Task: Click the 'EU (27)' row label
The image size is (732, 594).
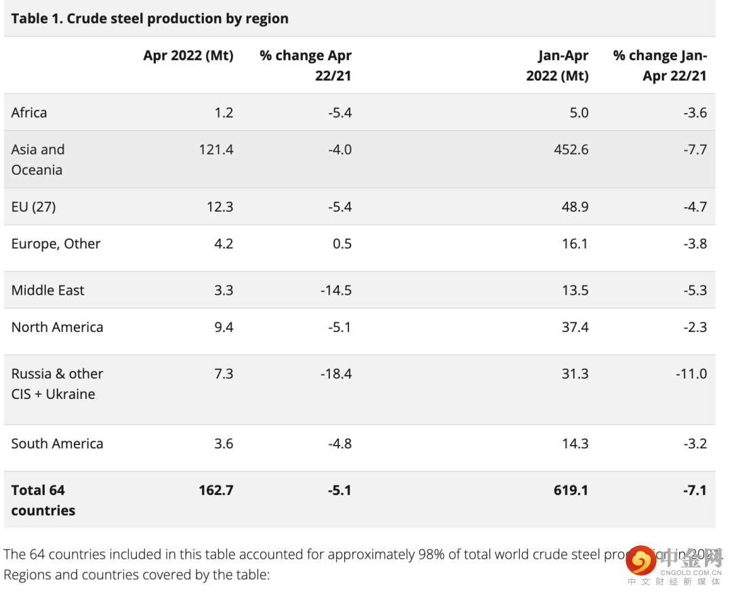Action: 33,207
